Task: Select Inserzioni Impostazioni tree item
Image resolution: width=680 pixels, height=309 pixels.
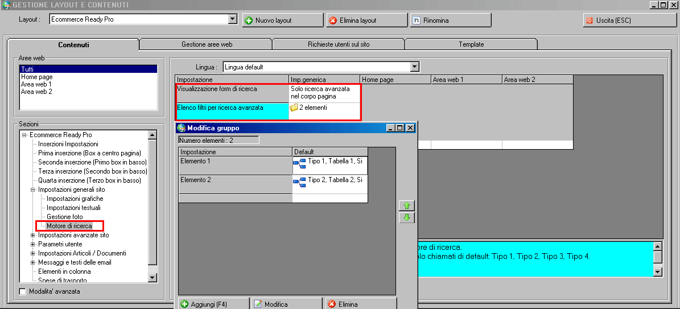Action: pyautogui.click(x=68, y=144)
